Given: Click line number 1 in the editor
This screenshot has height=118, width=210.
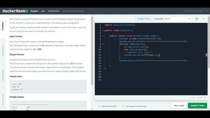Looking at the screenshot, I should [x=100, y=25].
